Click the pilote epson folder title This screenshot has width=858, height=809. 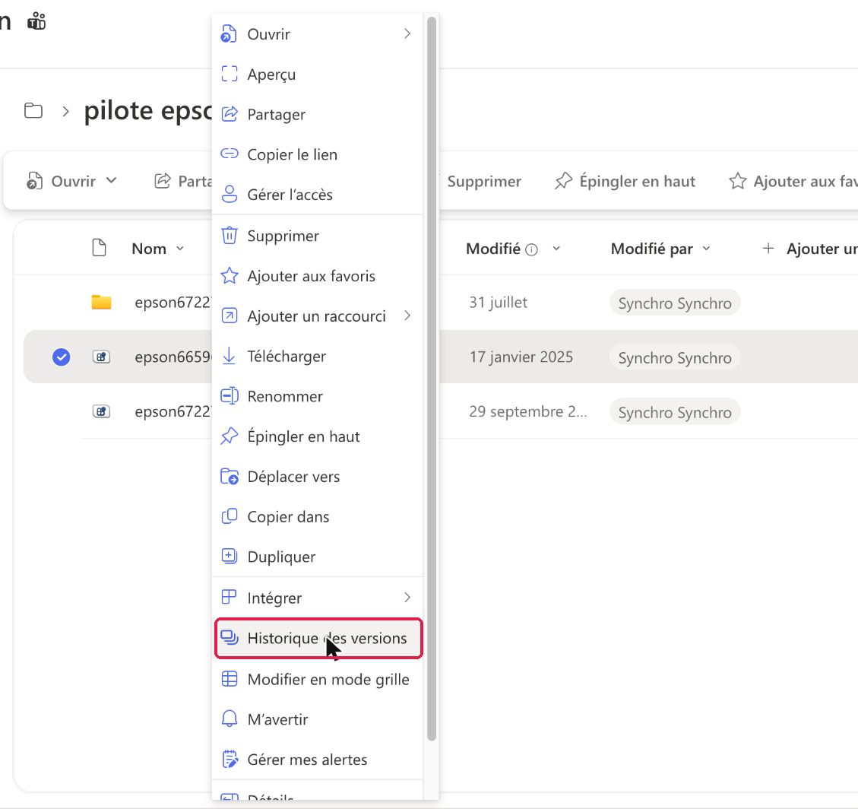147,111
